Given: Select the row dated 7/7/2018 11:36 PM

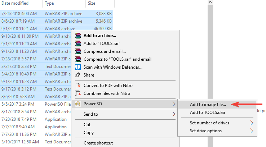Looking at the screenshot, I should point(36,134).
